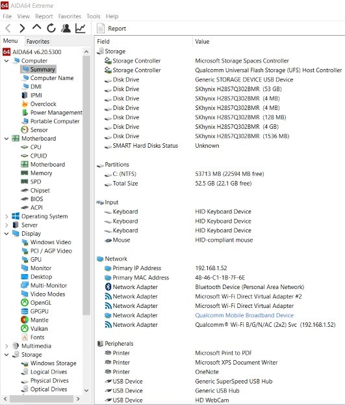This screenshot has width=345, height=405.
Task: Switch to the Favorites tab
Action: pyautogui.click(x=38, y=41)
